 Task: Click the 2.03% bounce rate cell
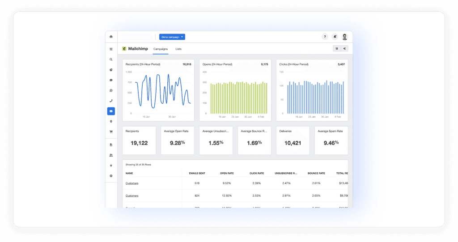tap(316, 196)
